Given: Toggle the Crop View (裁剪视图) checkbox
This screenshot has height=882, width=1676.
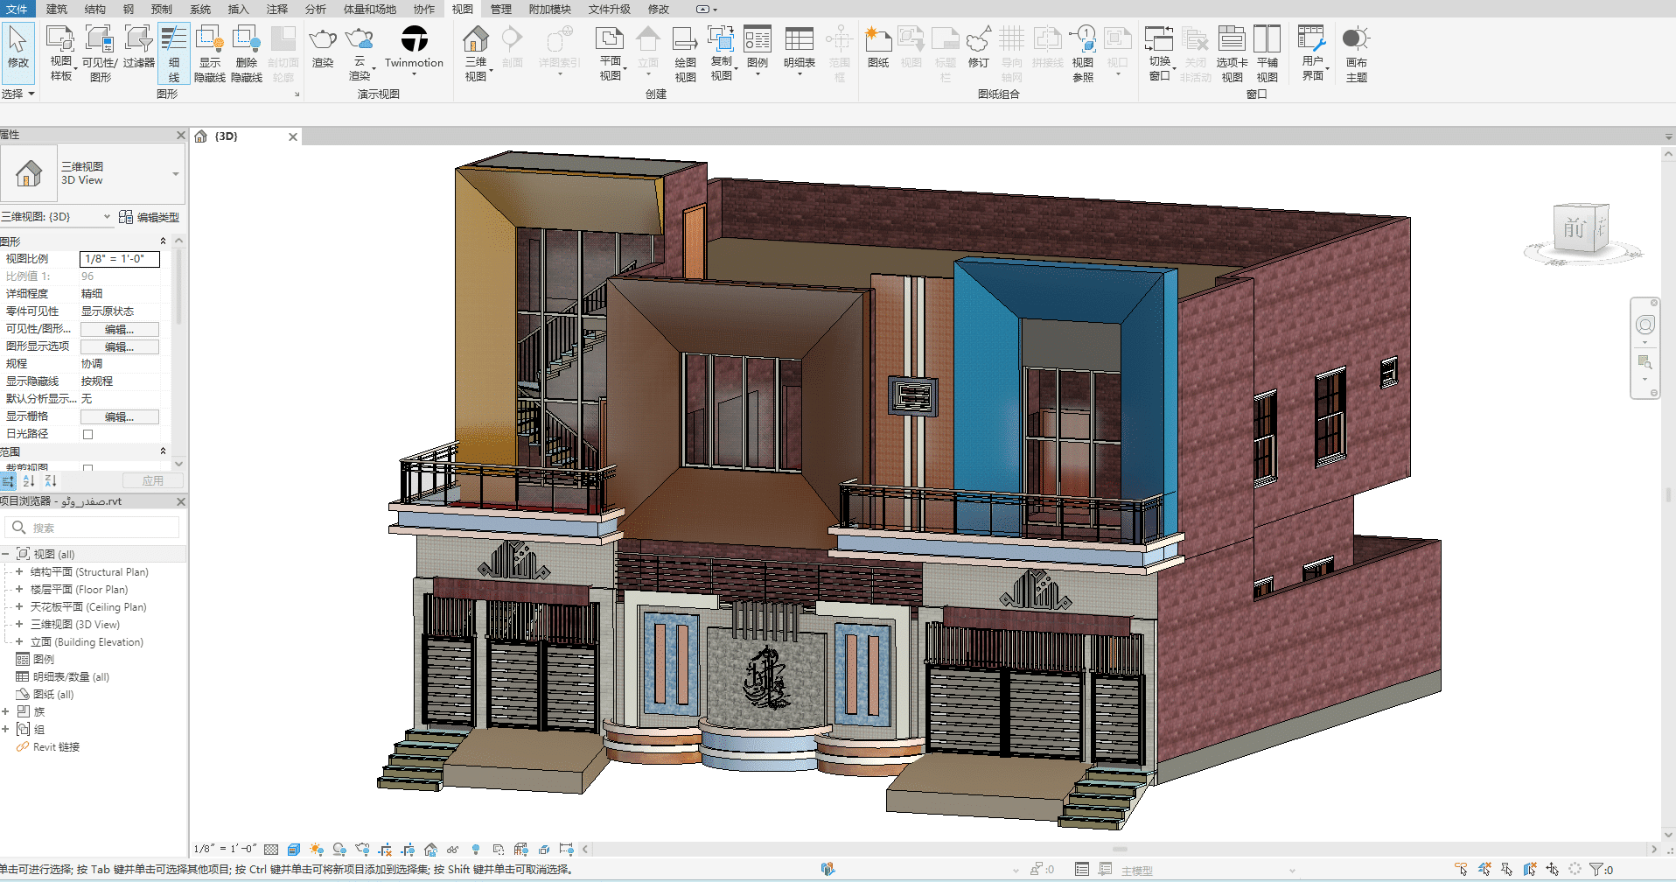Looking at the screenshot, I should pos(87,468).
